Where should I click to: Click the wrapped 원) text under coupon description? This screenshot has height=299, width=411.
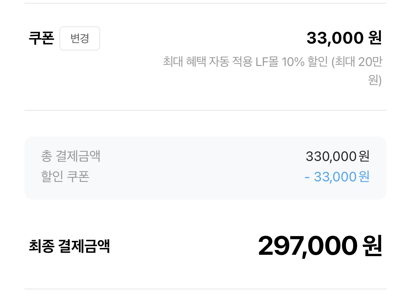[x=375, y=81]
